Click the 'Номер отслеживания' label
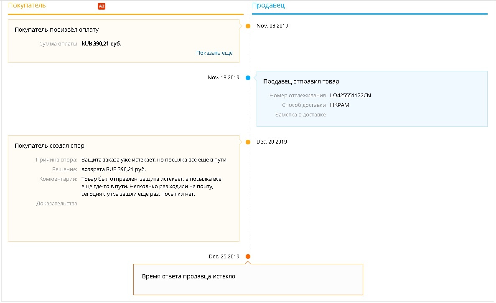 tap(298, 96)
